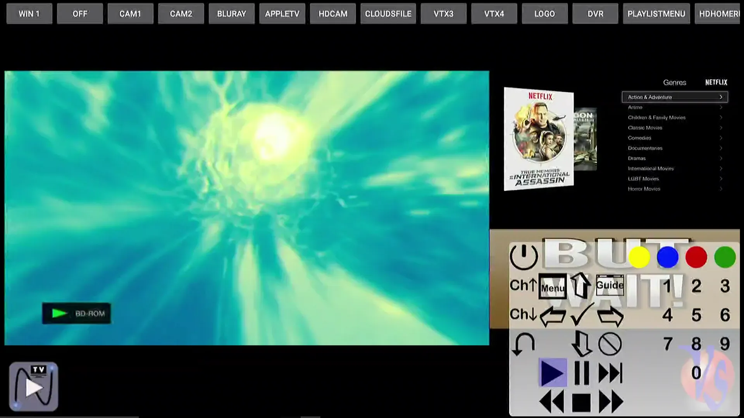Select the NETFLIX tab in genres panel
Screen dimensions: 744x418
click(715, 82)
